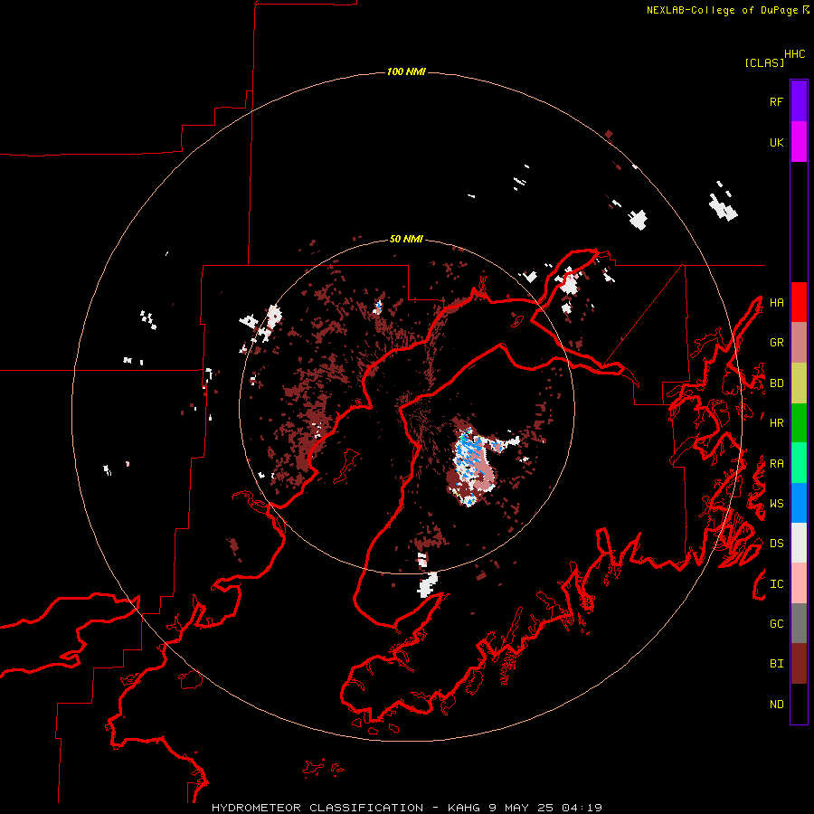Screen dimensions: 814x814
Task: Click the 100 NMI range ring label
Action: 406,71
